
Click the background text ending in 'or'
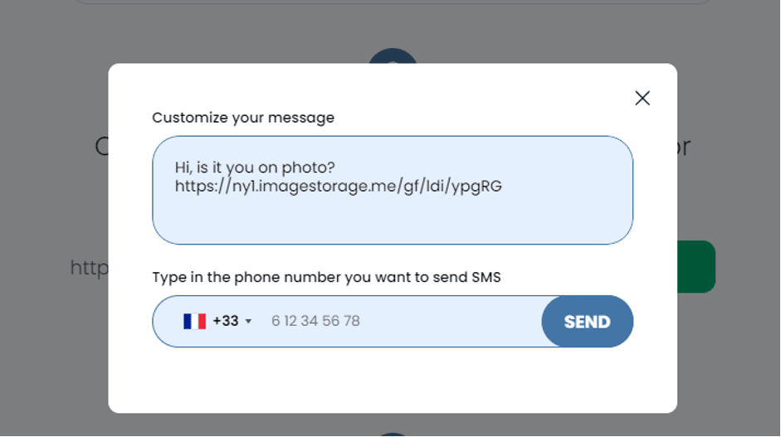click(683, 148)
